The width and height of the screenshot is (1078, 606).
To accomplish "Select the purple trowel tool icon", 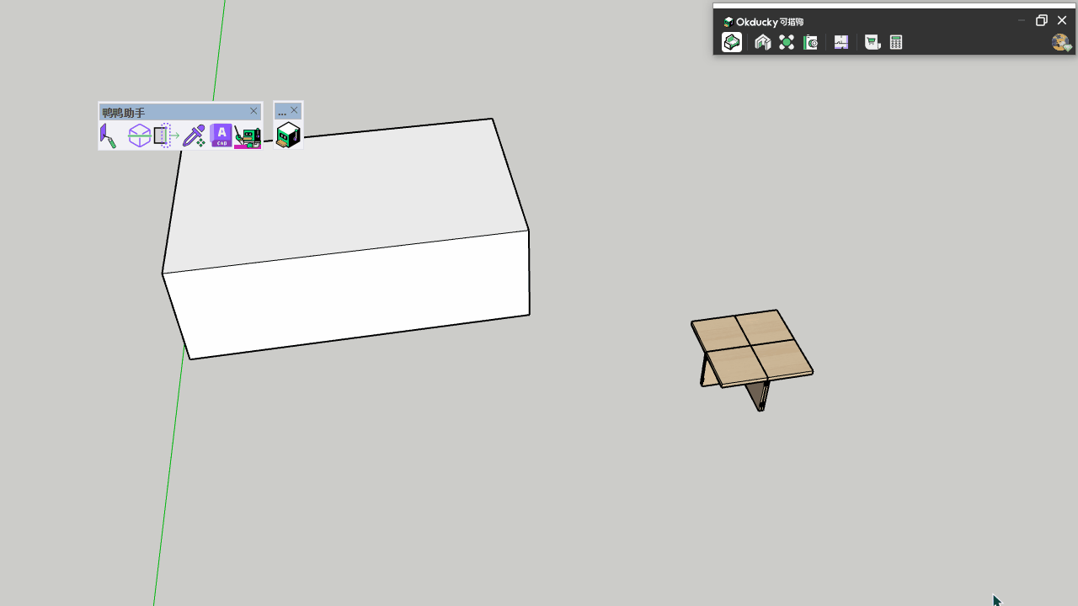I will tap(108, 136).
